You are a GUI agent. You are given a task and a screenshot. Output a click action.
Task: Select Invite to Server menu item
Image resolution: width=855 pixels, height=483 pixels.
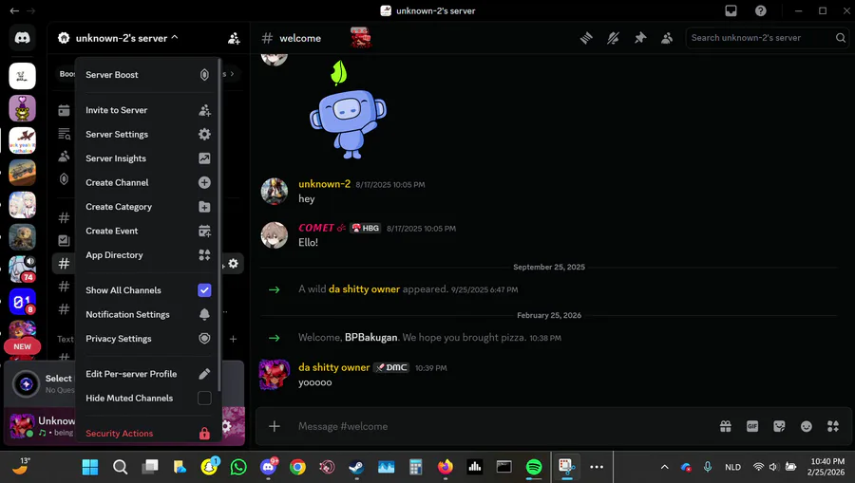point(148,110)
